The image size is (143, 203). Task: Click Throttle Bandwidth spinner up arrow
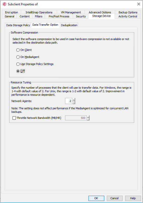pos(88,117)
